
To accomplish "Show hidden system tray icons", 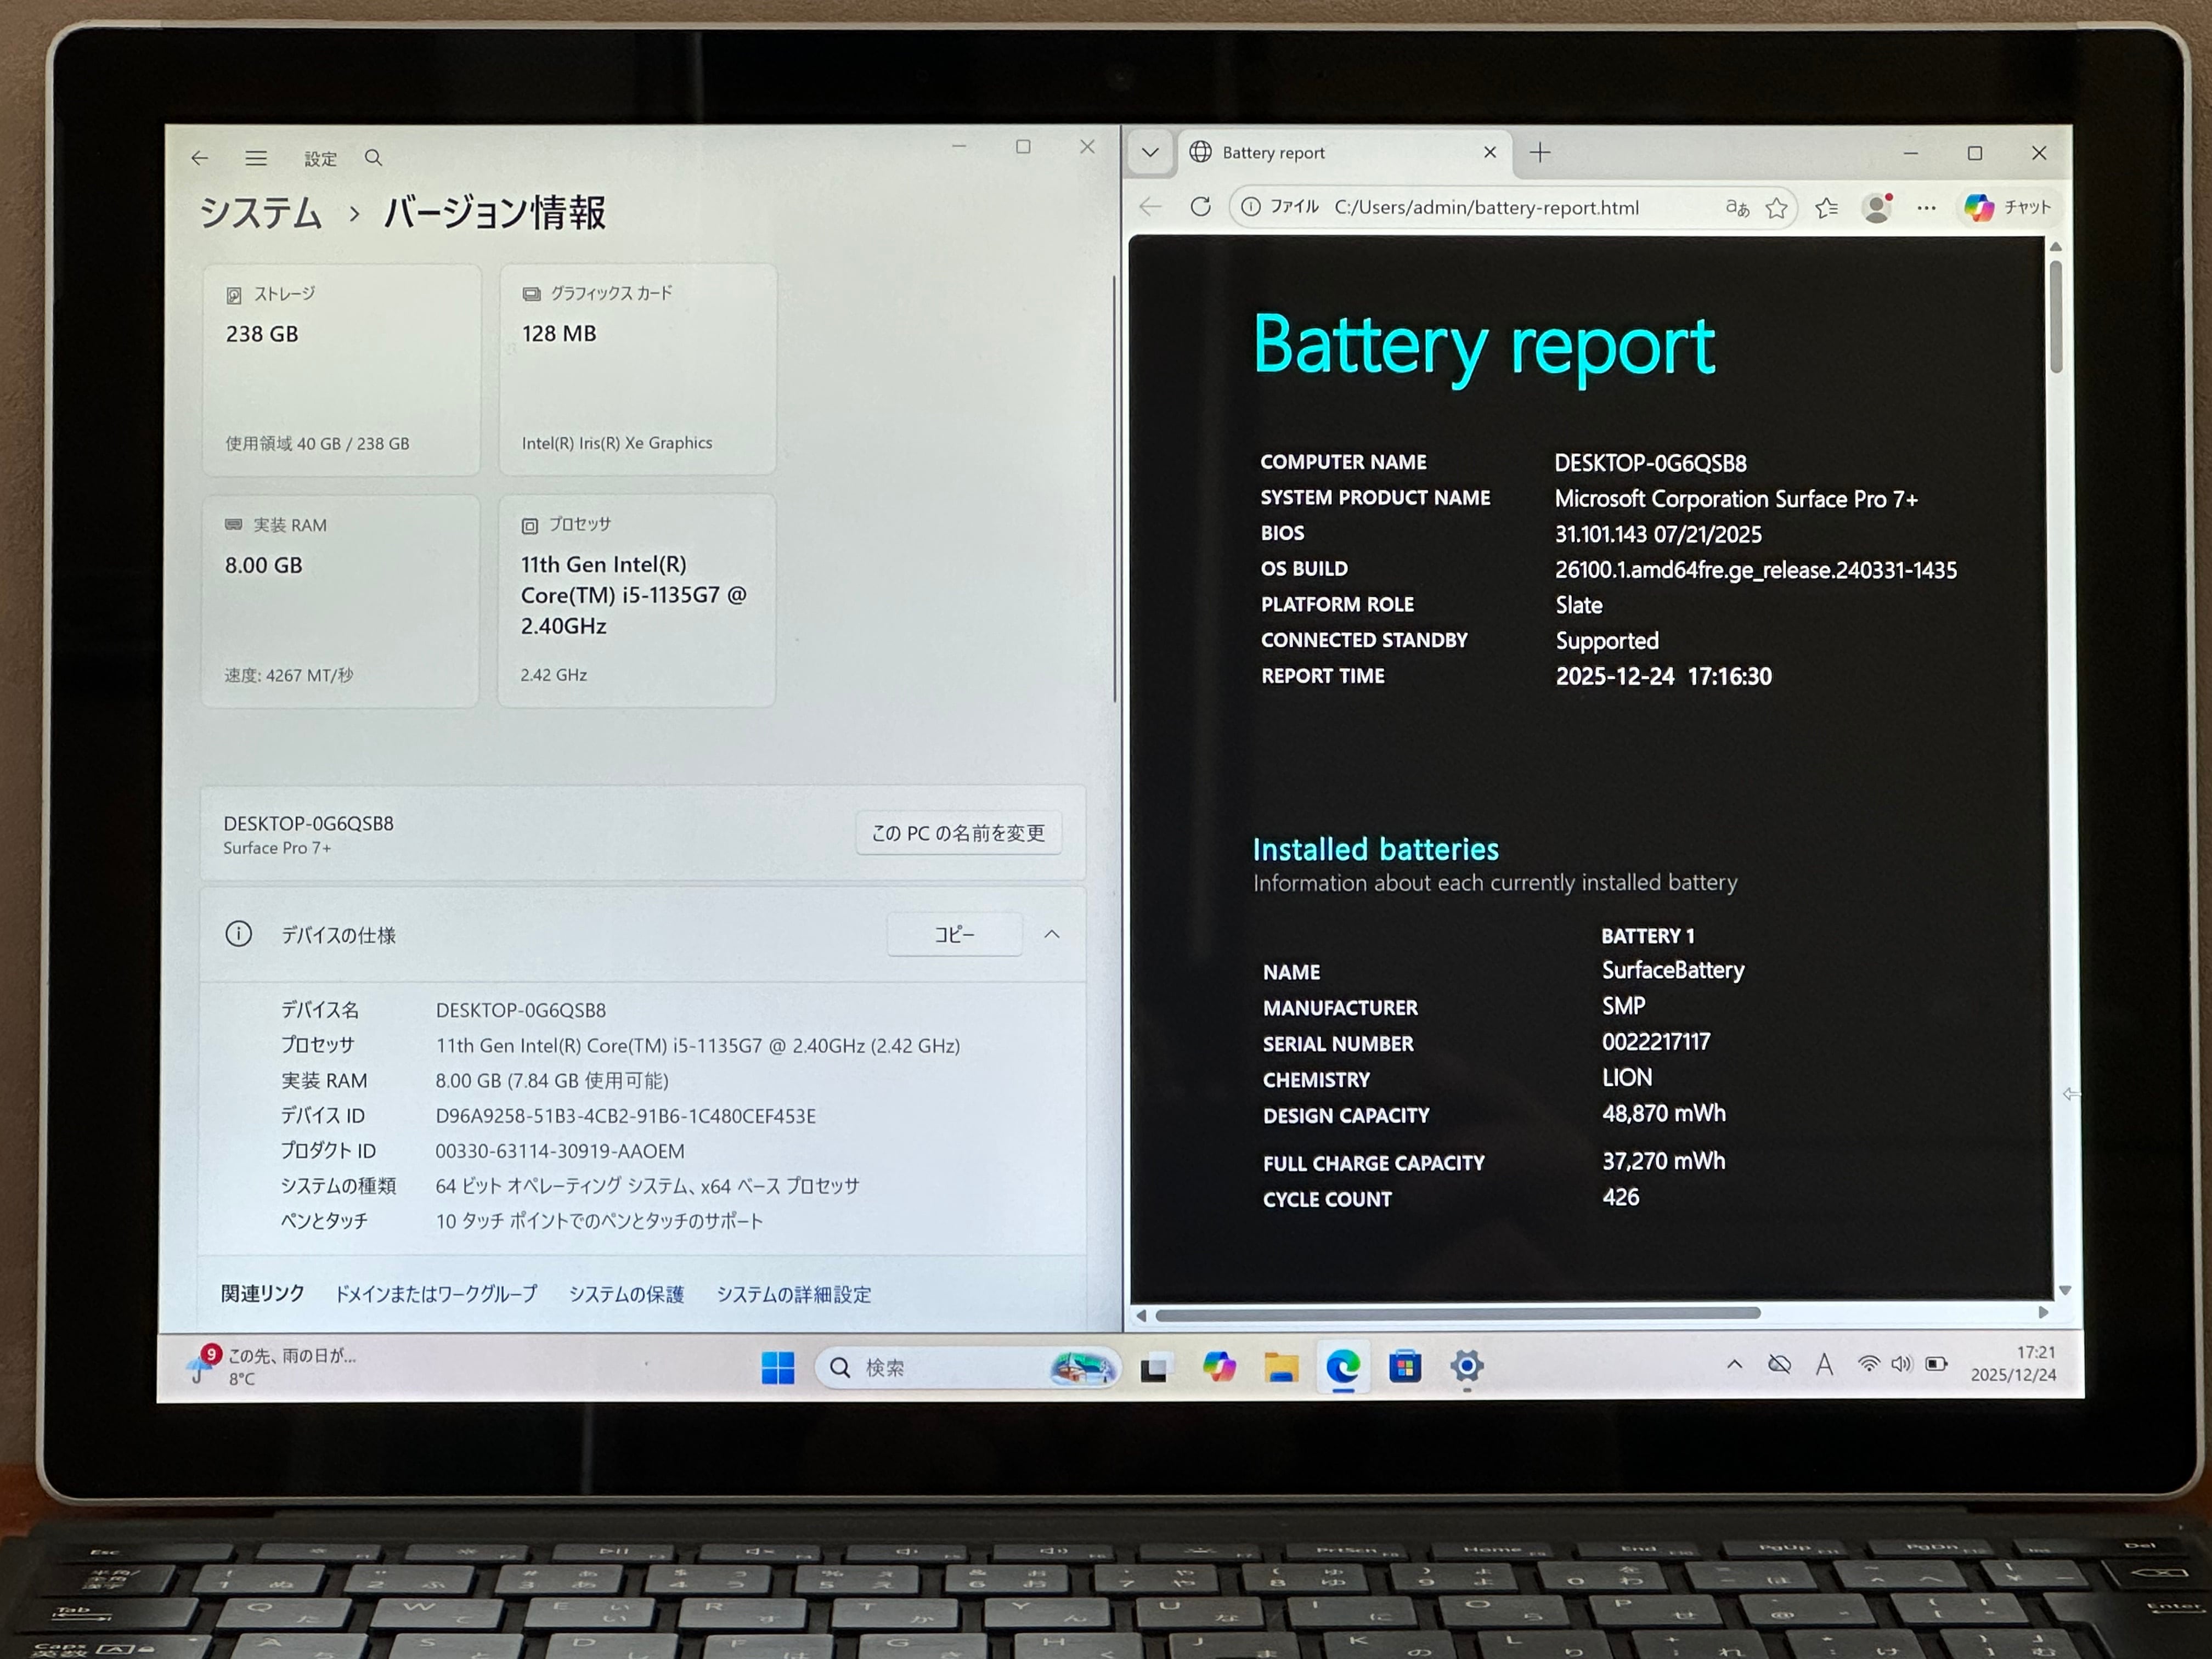I will click(x=1734, y=1364).
